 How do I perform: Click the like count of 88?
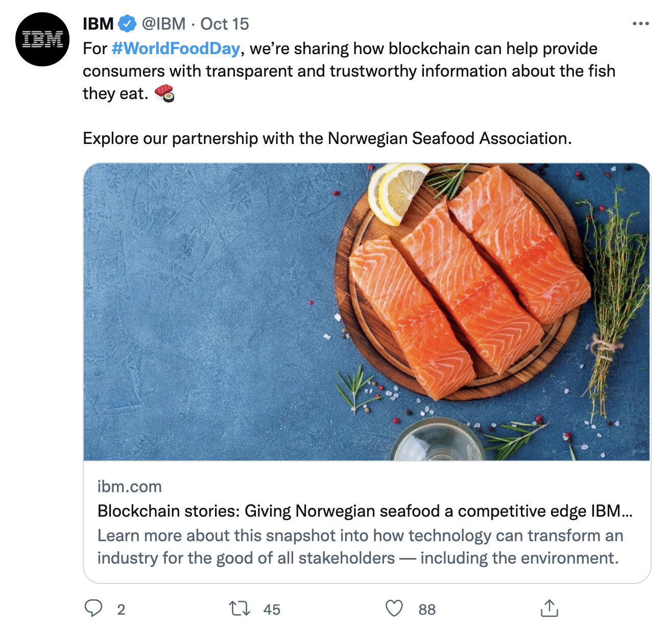[427, 610]
